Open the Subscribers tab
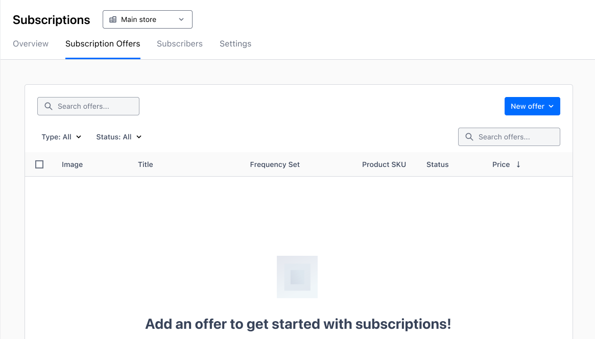This screenshot has width=595, height=339. pos(180,43)
